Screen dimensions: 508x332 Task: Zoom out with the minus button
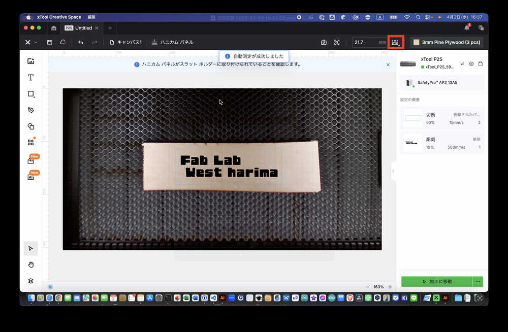pos(367,287)
